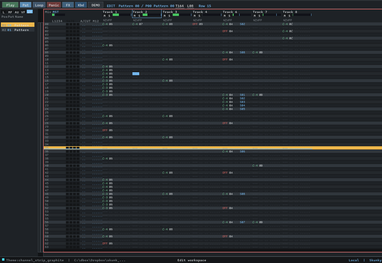Switch to the VF tab
This screenshot has height=263, width=382.
point(23,12)
